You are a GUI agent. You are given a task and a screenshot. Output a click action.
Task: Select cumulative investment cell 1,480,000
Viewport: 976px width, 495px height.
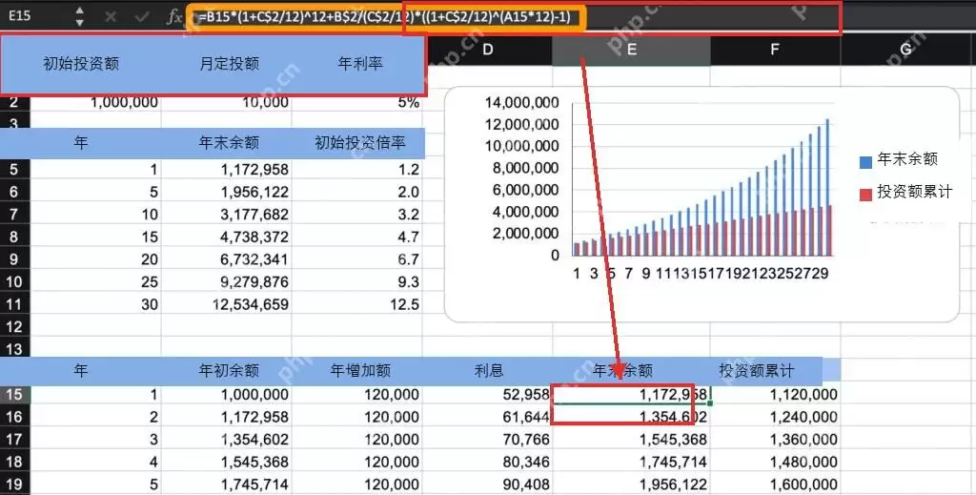776,462
